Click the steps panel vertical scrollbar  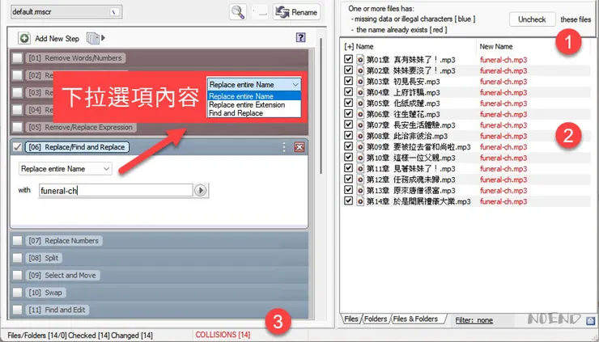point(321,107)
